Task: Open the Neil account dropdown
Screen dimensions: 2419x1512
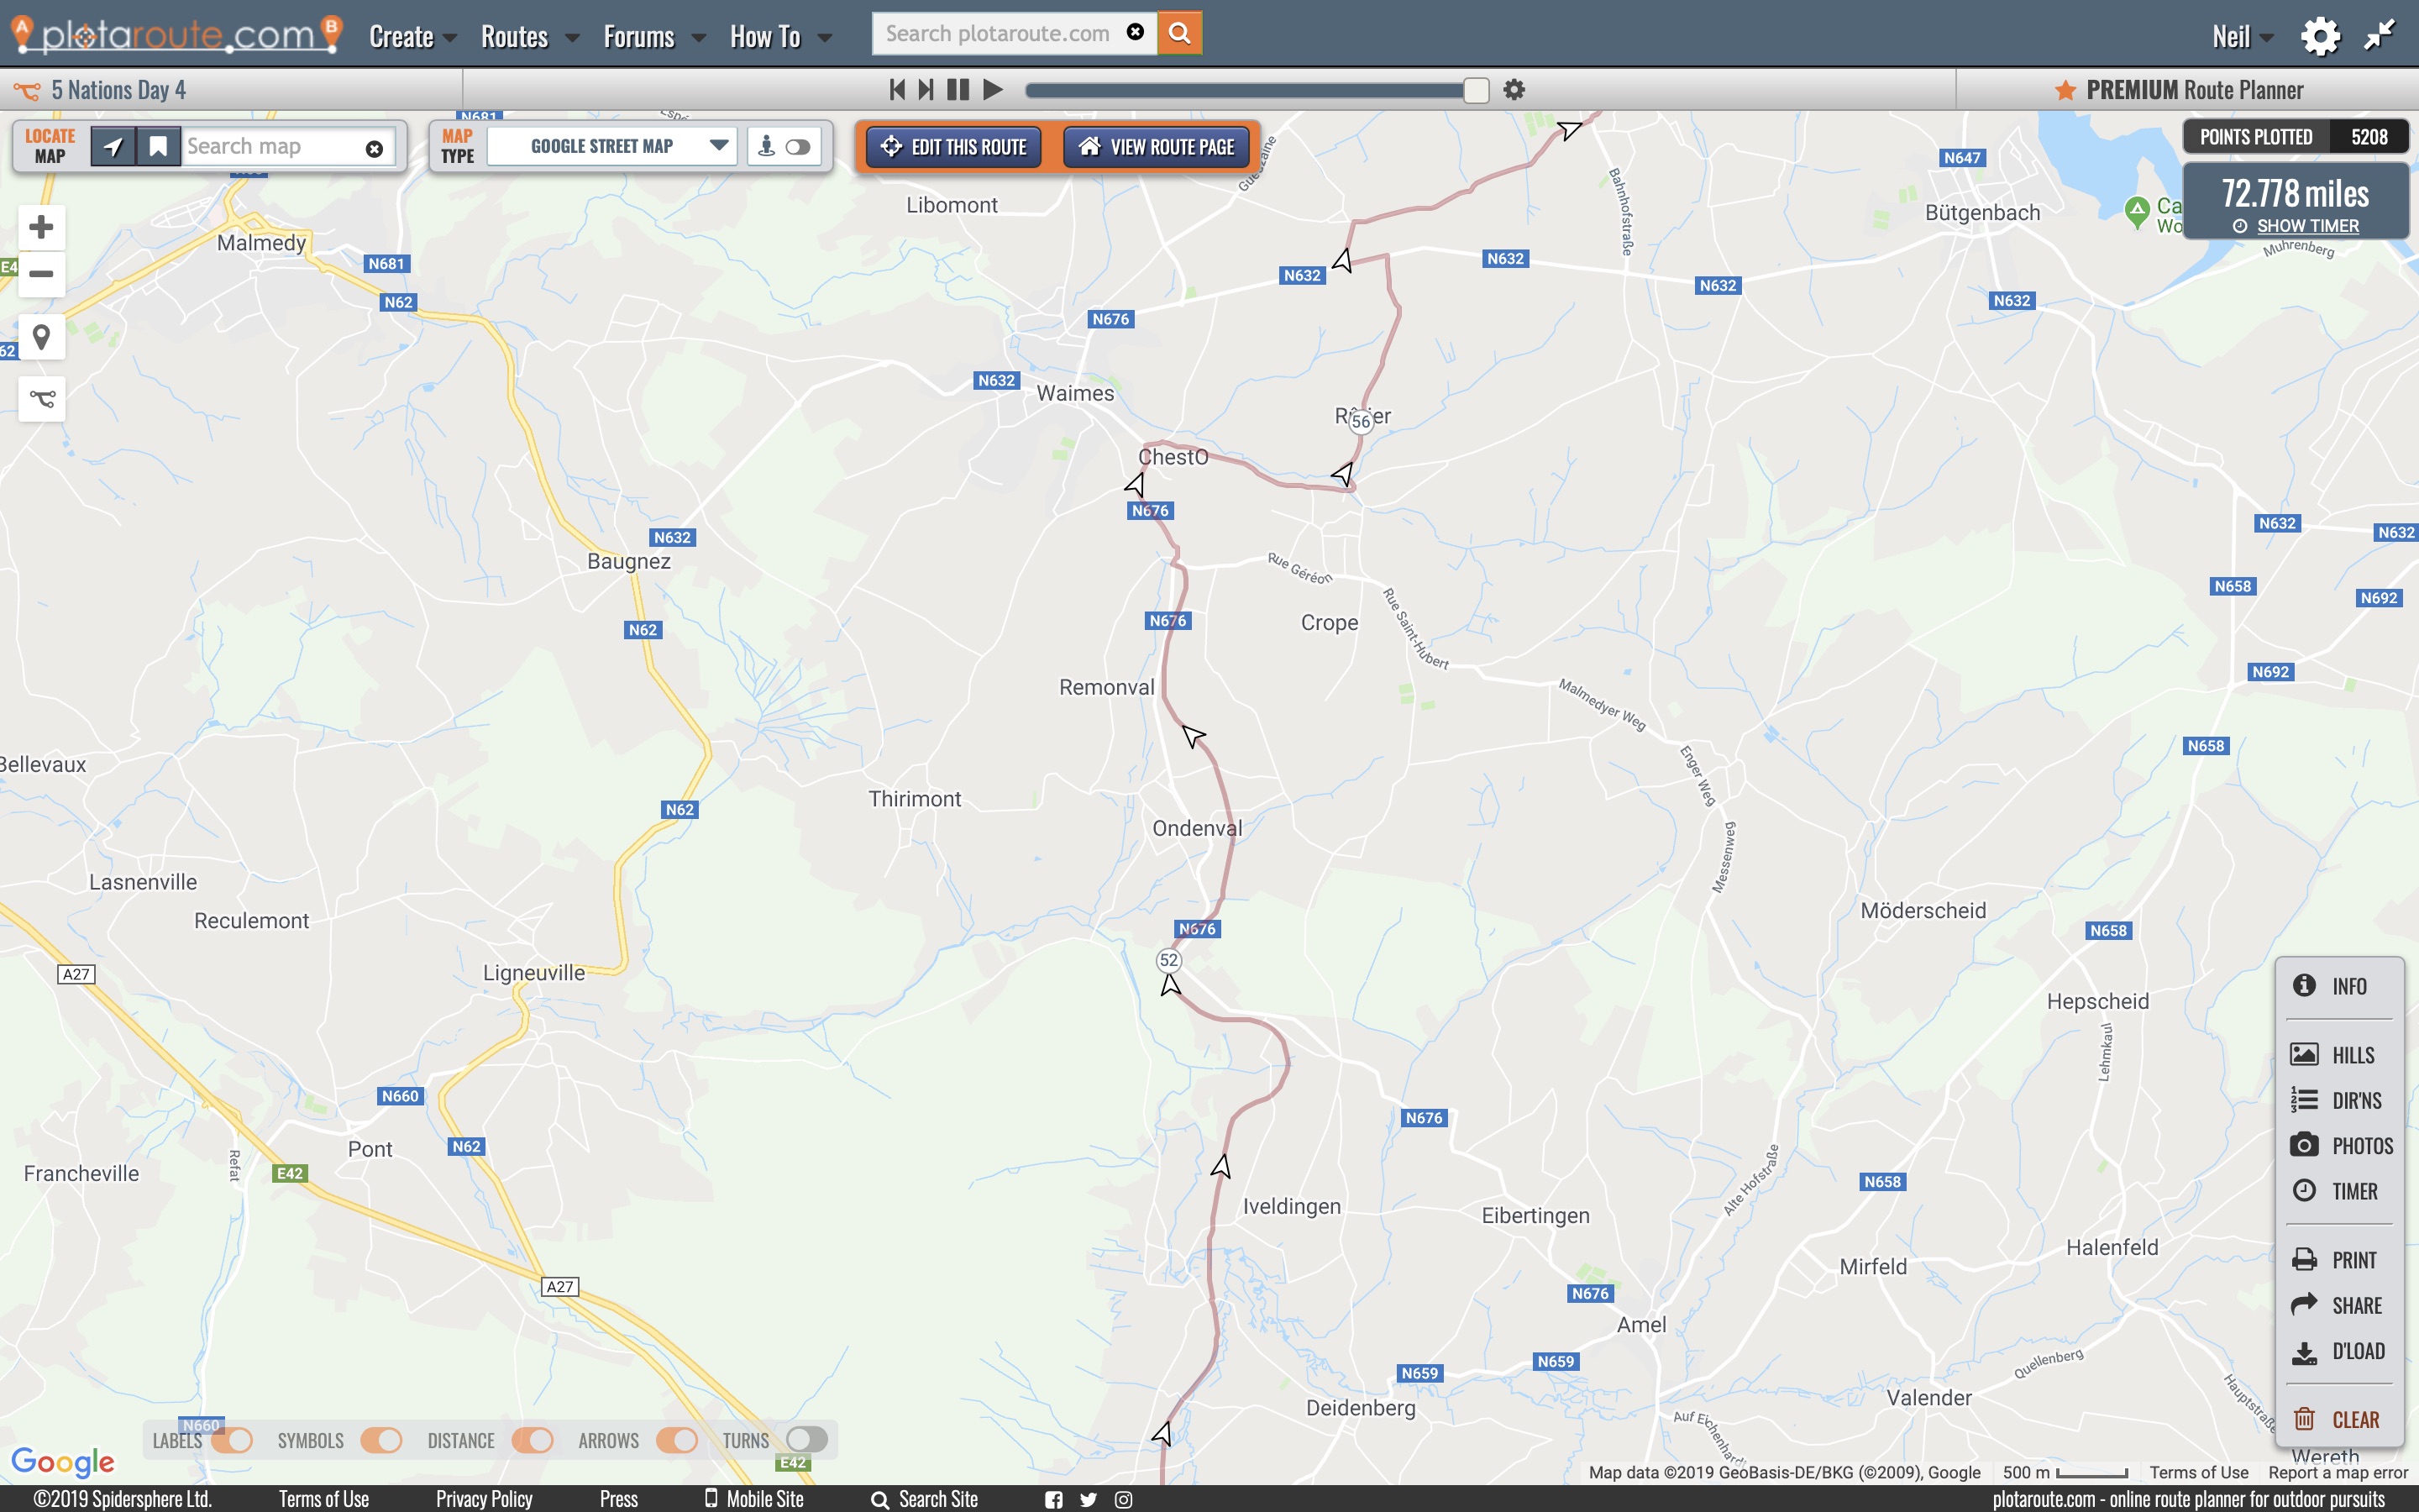Action: point(2242,37)
